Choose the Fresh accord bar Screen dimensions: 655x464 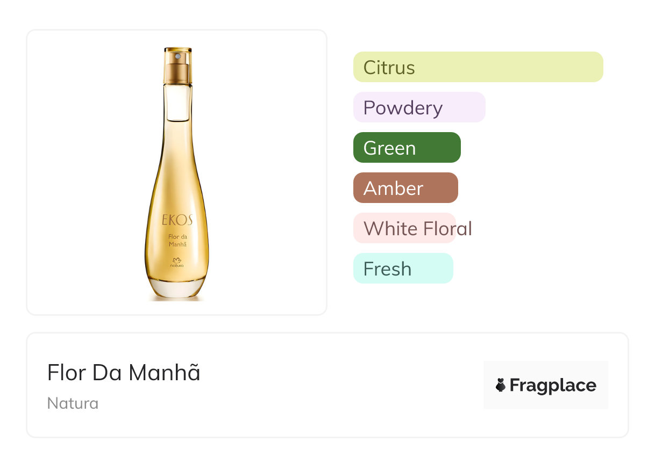point(403,269)
